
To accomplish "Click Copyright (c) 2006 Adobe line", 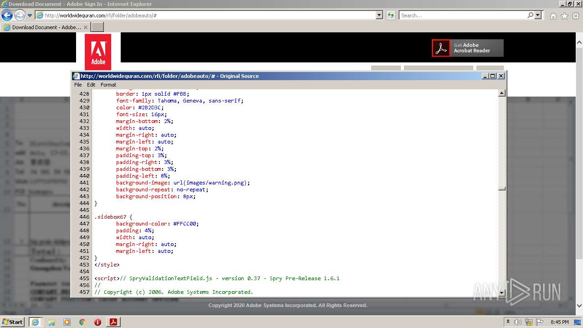I will tap(174, 292).
